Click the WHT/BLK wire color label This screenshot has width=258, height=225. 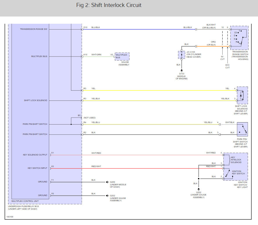[x=230, y=122]
